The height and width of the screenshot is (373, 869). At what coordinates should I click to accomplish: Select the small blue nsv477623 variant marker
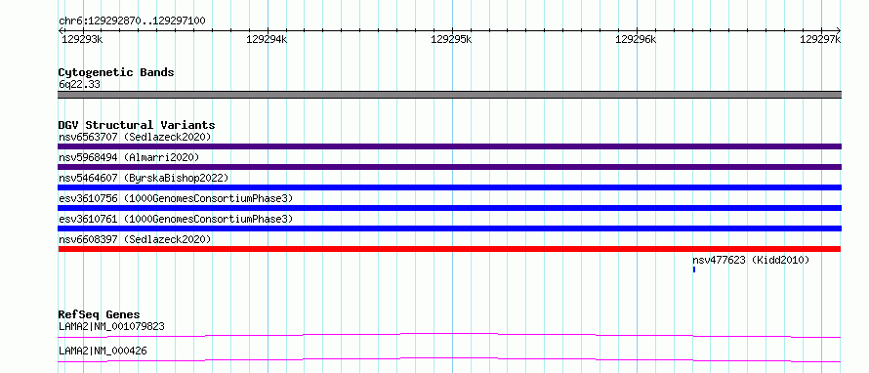pyautogui.click(x=694, y=269)
